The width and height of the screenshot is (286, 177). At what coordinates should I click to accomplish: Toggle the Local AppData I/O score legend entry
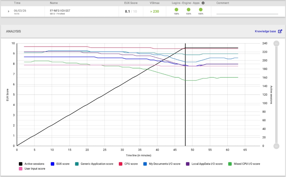click(x=204, y=164)
